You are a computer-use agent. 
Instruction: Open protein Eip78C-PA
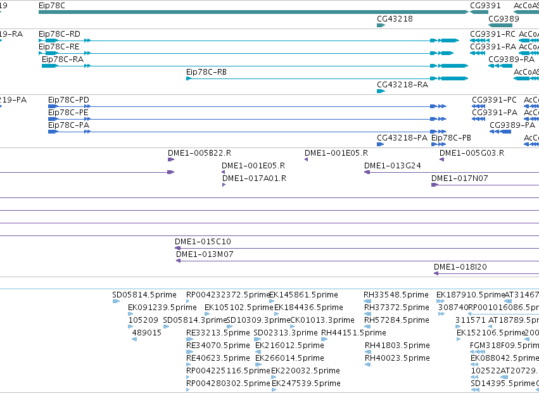(68, 125)
